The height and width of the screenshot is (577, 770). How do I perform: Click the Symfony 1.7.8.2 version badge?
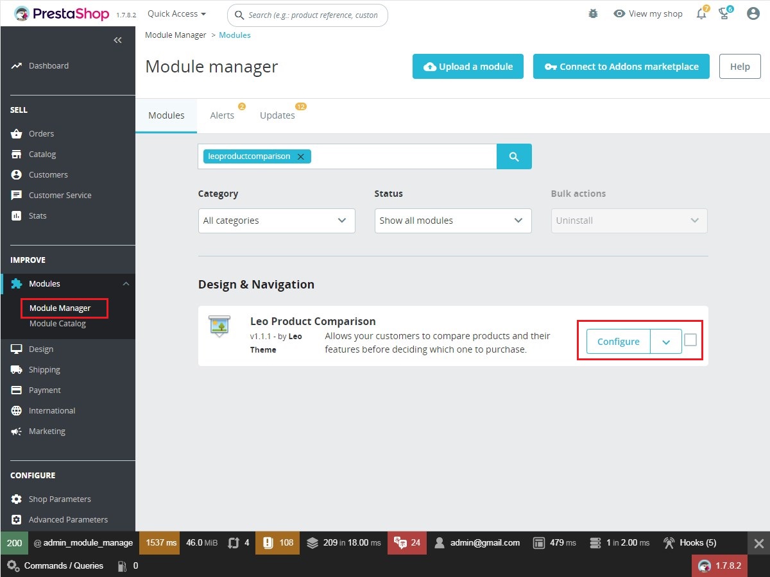[x=720, y=565]
